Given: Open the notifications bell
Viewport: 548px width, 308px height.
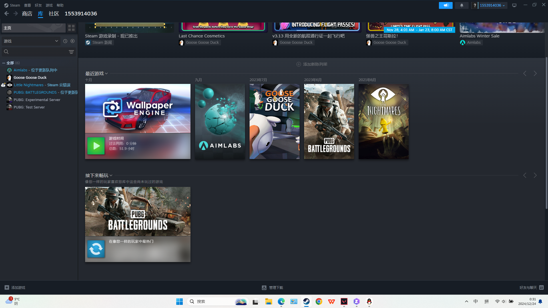Looking at the screenshot, I should 461,5.
